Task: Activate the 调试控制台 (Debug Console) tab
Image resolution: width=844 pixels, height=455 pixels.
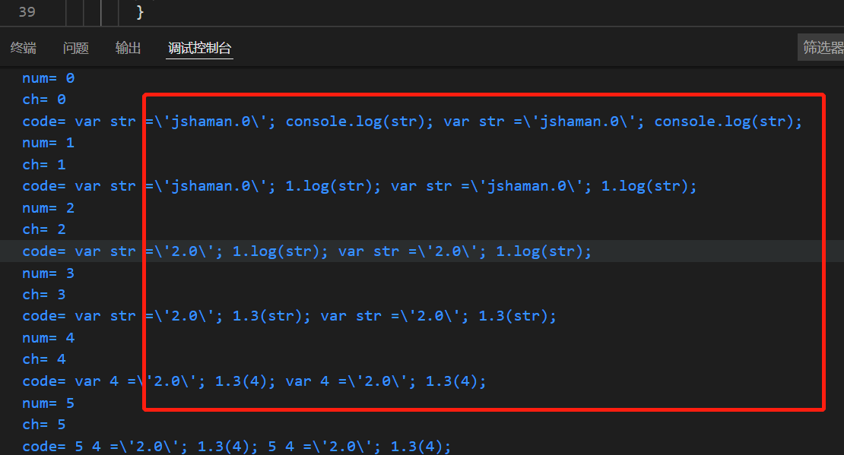Action: [x=199, y=47]
